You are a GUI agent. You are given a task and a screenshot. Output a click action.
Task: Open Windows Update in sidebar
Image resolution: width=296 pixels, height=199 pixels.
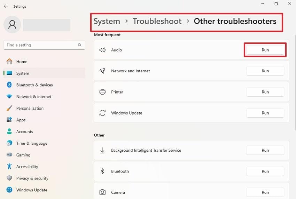point(44,190)
